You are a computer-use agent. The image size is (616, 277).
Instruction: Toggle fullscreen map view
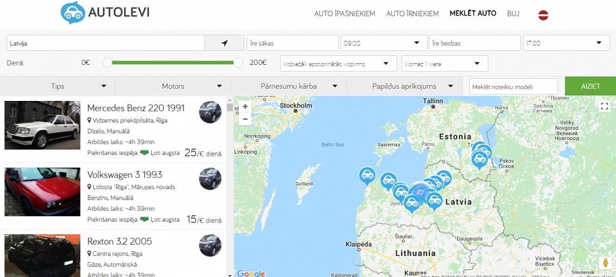(x=605, y=106)
